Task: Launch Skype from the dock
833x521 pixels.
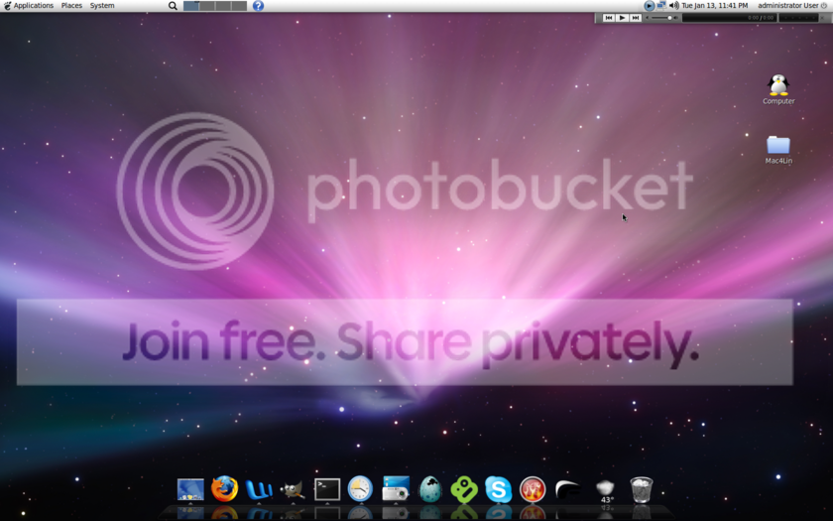Action: click(x=498, y=489)
